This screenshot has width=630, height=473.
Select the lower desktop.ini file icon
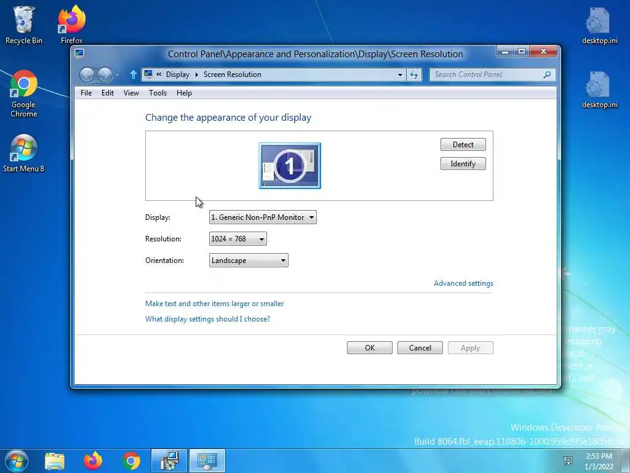pyautogui.click(x=599, y=89)
